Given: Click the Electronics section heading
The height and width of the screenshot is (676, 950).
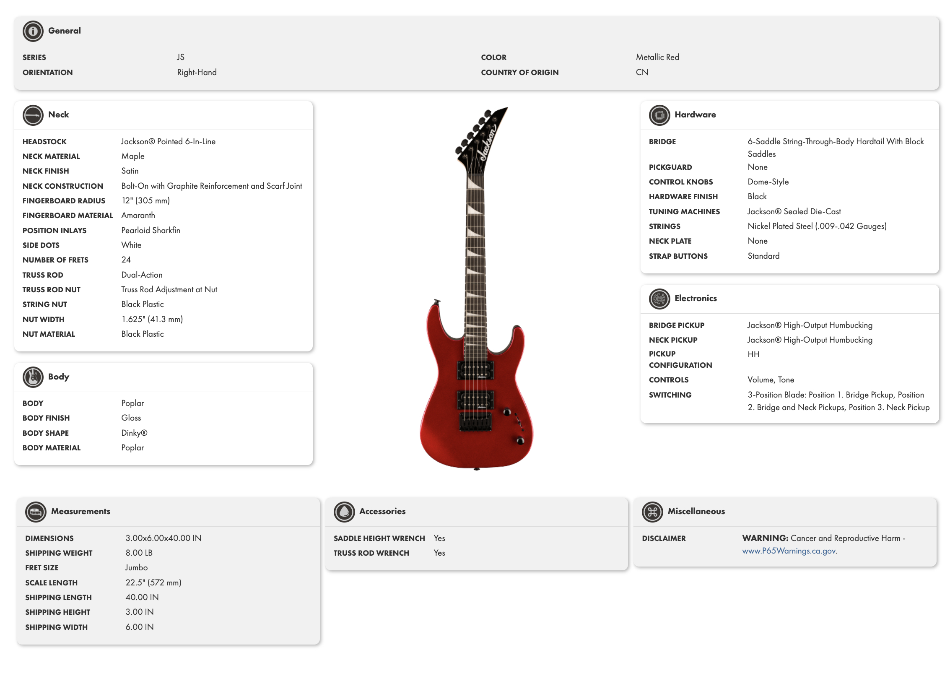Looking at the screenshot, I should [x=696, y=298].
